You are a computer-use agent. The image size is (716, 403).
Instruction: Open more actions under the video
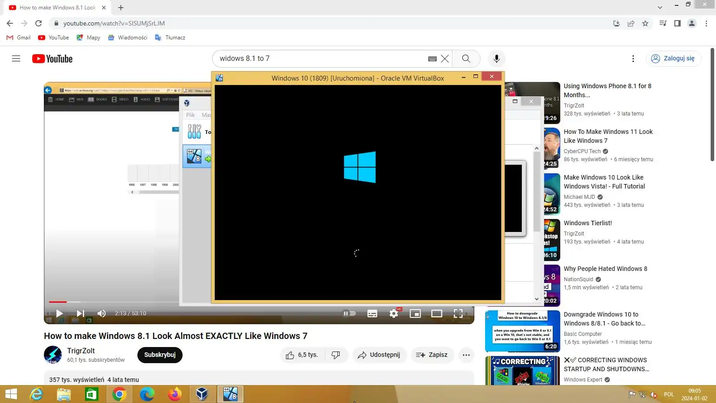466,355
